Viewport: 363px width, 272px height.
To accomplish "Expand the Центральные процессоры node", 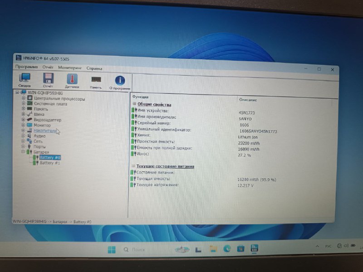I will click(24, 98).
